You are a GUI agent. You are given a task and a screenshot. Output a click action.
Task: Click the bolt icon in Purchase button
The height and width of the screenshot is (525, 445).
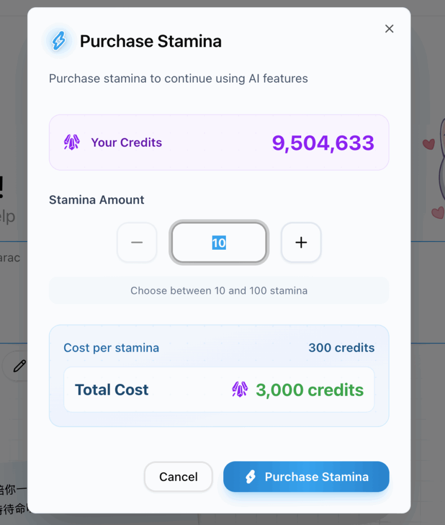pos(250,477)
